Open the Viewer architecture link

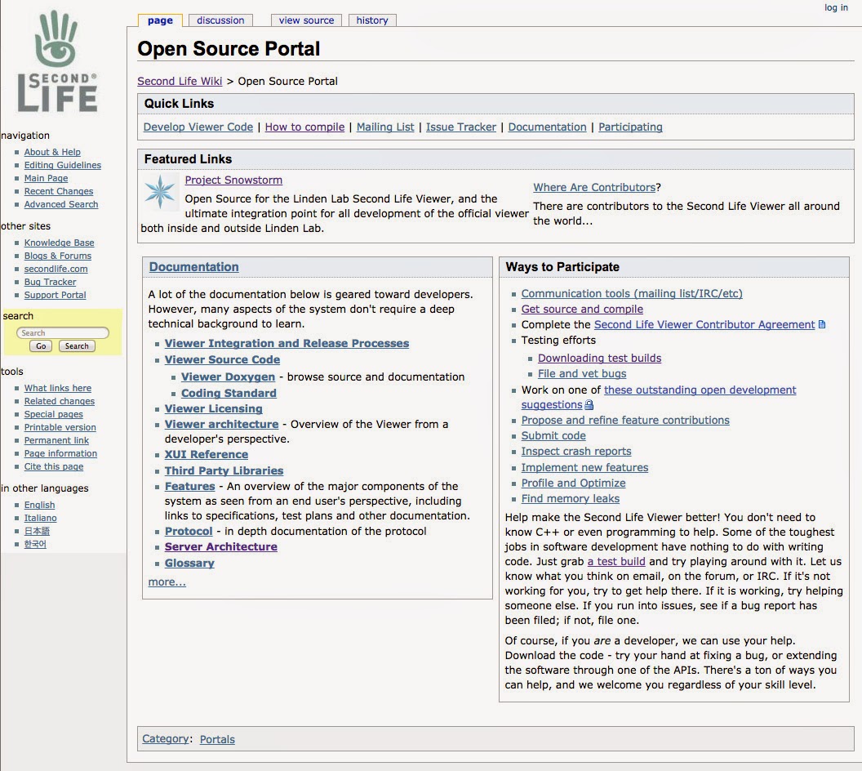click(x=221, y=425)
